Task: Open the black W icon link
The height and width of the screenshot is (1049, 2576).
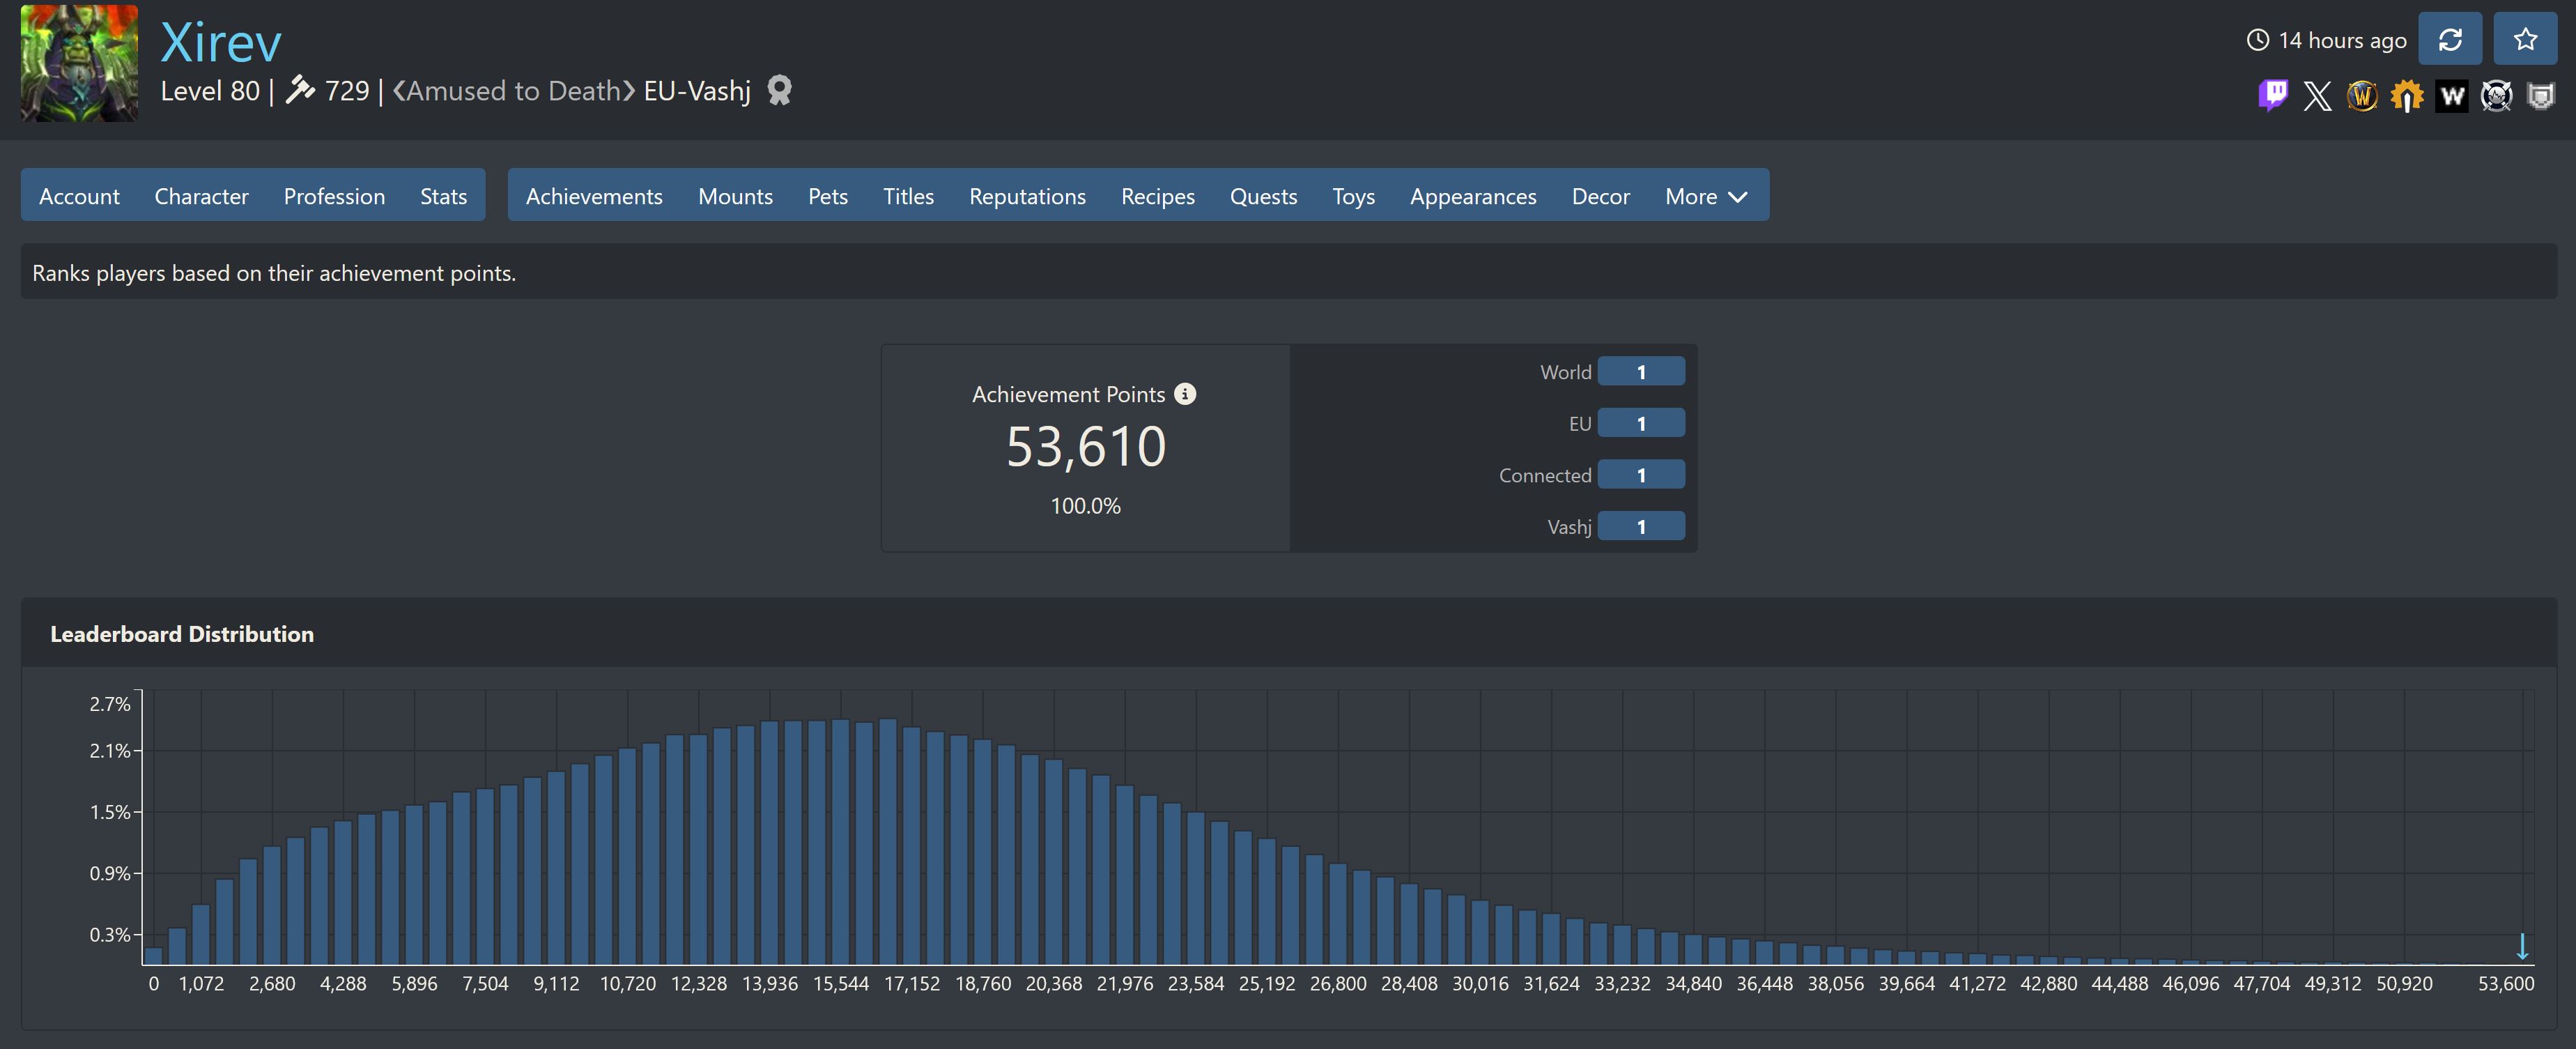Action: (2451, 96)
